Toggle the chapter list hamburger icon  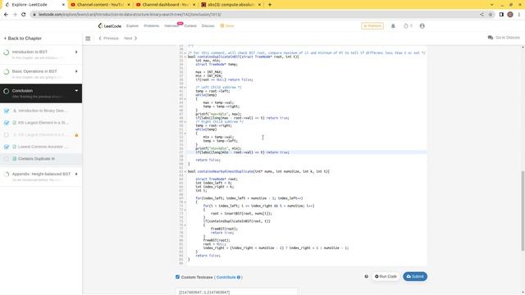88,39
